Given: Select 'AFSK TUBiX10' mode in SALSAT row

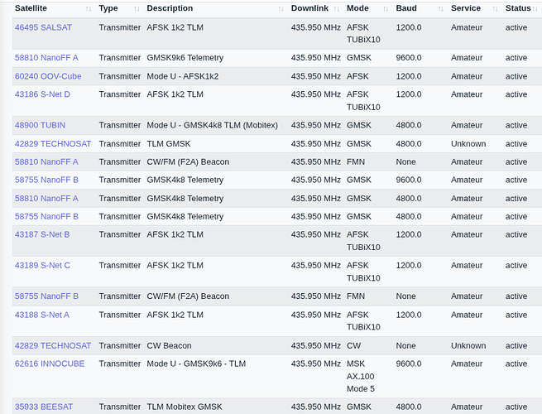Looking at the screenshot, I should click(363, 34).
